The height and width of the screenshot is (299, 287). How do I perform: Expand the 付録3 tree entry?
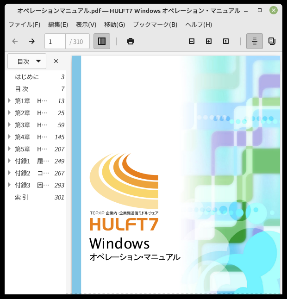pyautogui.click(x=9, y=185)
